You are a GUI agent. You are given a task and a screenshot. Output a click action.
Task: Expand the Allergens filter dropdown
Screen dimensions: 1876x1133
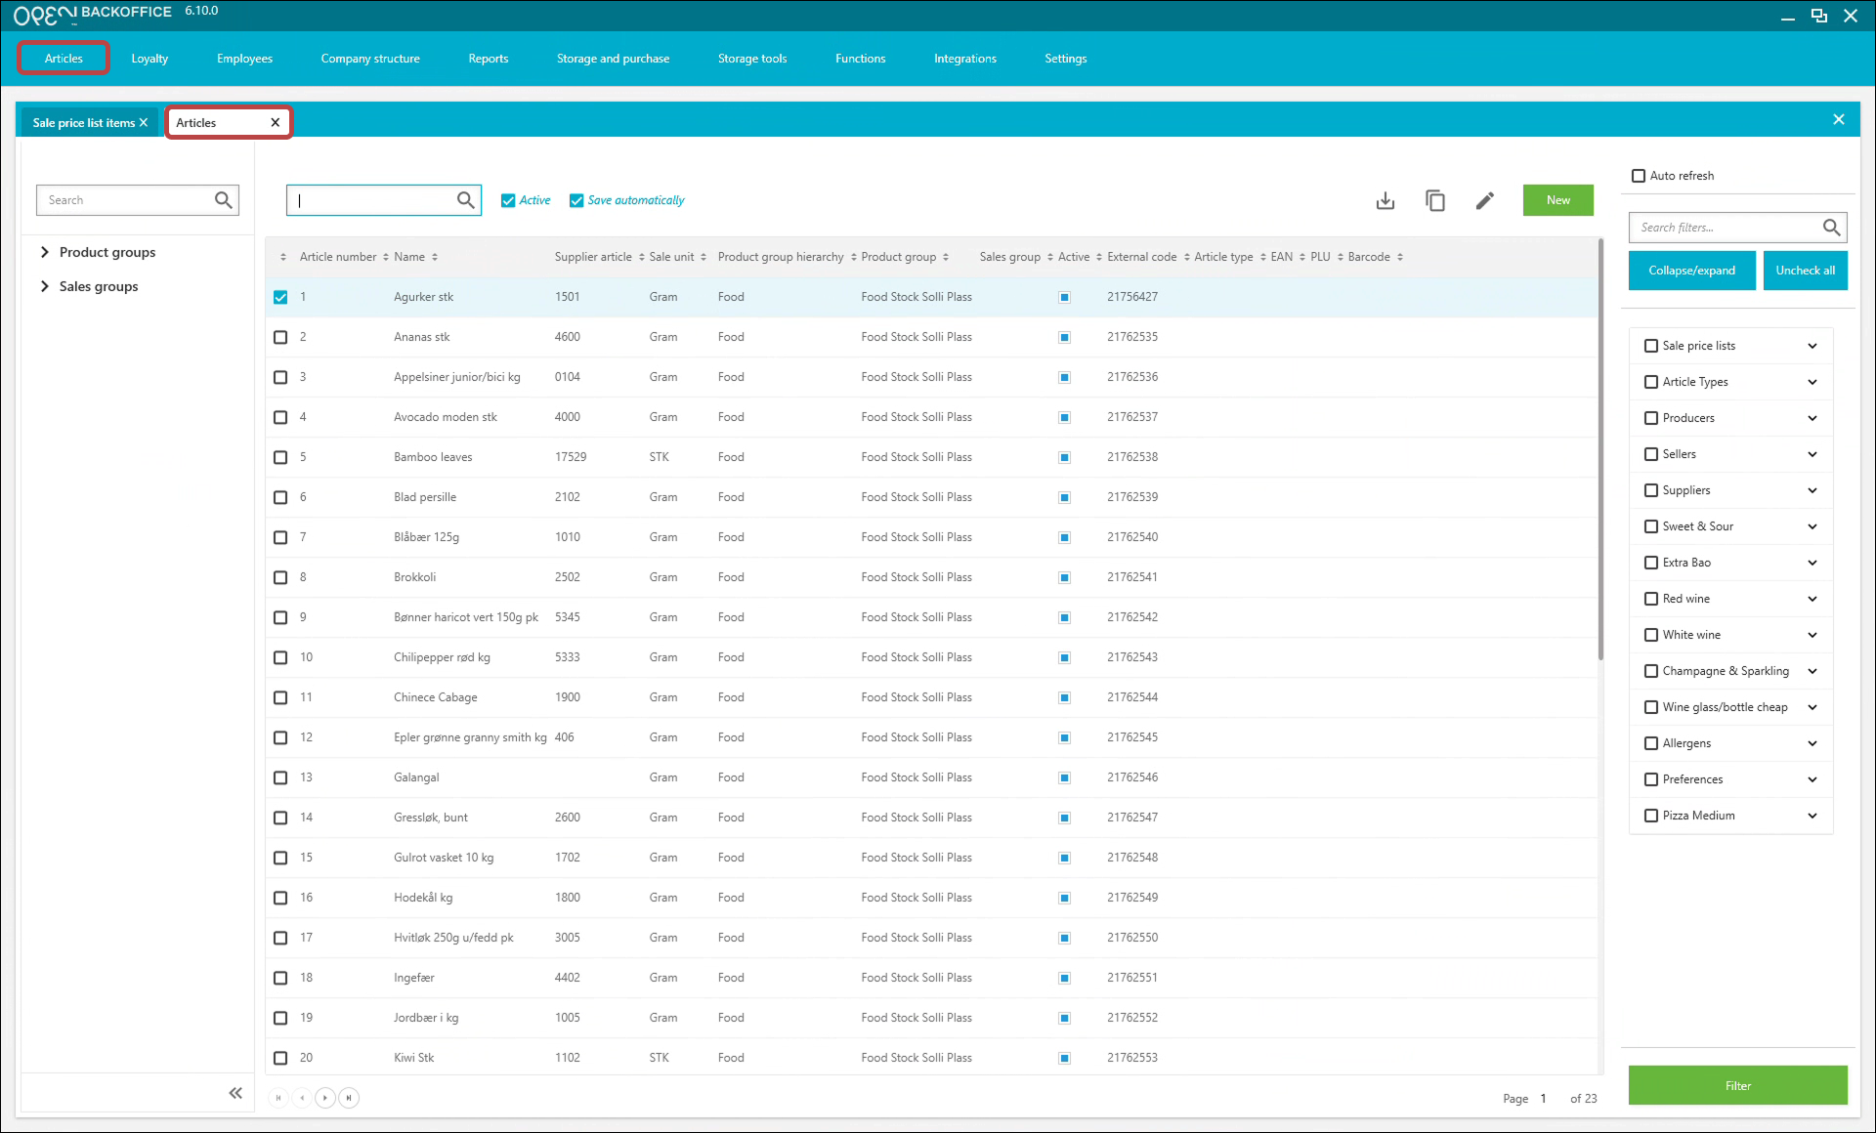coord(1812,743)
